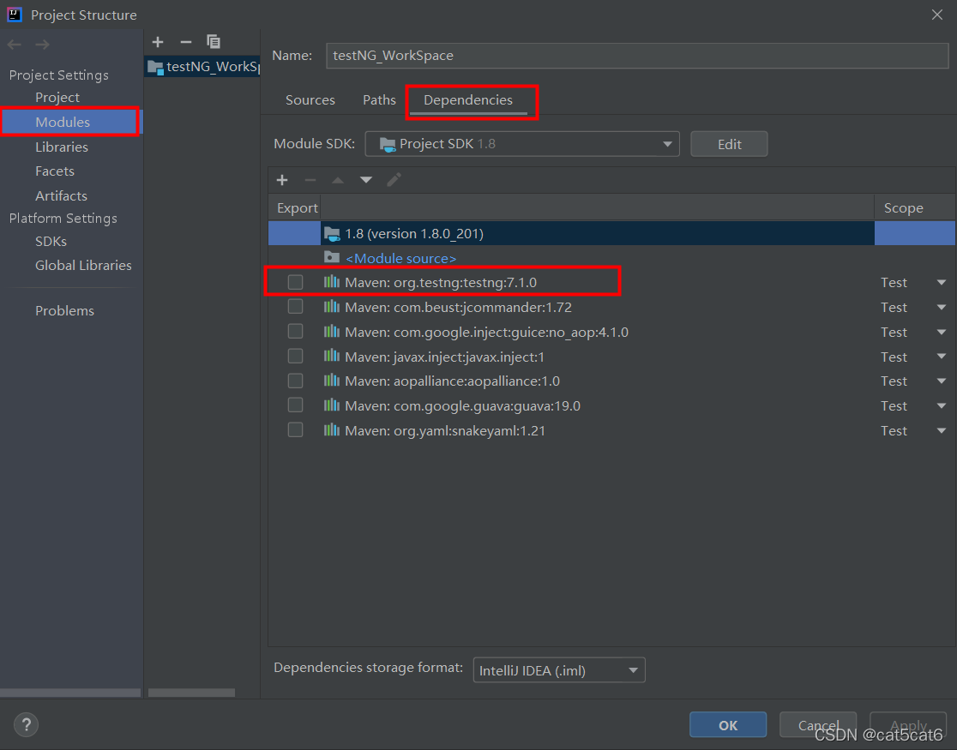Screen dimensions: 957x750
Task: Click the library icon for org.testng:testng:7.1.0
Action: click(x=331, y=281)
